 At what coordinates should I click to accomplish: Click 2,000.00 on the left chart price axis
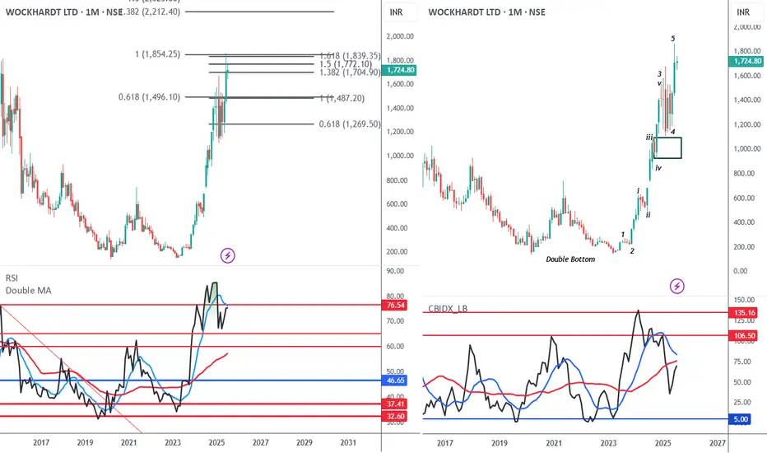(x=400, y=36)
